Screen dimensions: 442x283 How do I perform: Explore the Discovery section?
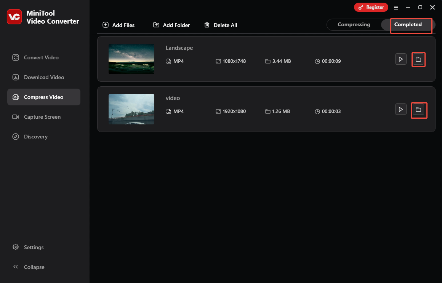(x=36, y=137)
